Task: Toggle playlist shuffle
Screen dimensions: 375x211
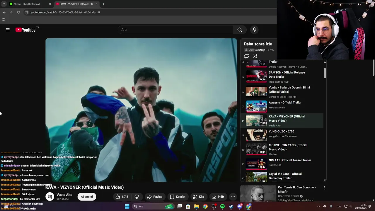Action: pyautogui.click(x=255, y=56)
